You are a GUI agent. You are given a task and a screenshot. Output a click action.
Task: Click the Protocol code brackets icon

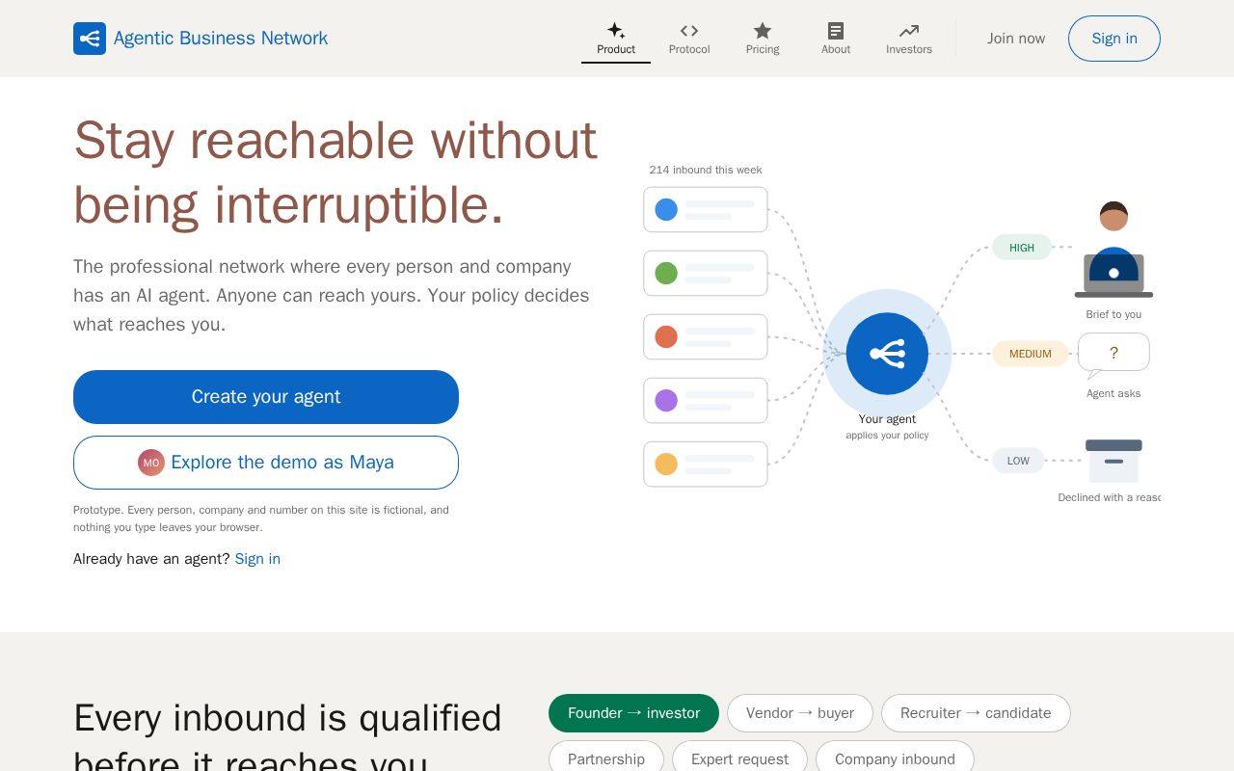(x=689, y=31)
